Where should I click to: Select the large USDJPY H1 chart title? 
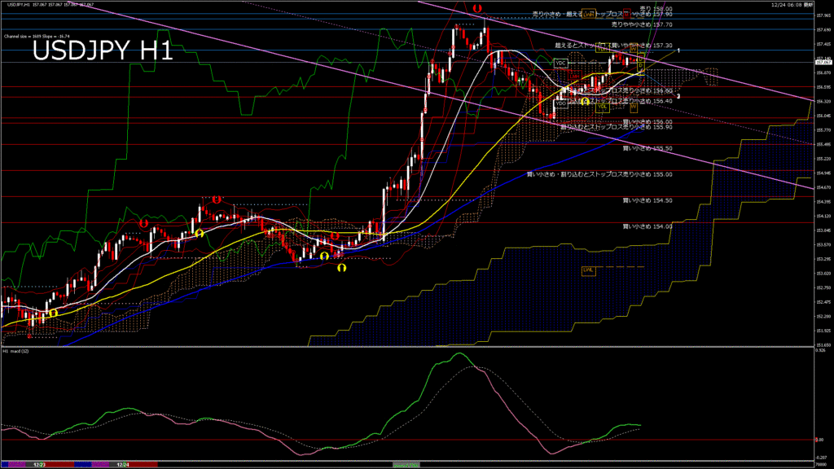(103, 51)
